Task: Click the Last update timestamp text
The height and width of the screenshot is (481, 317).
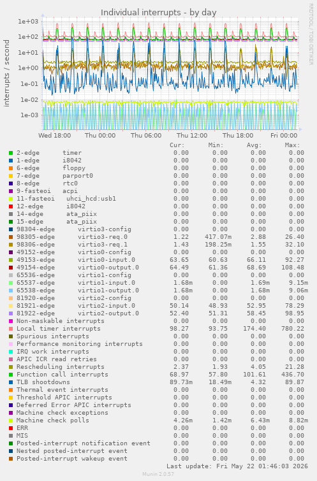Action: (237, 466)
